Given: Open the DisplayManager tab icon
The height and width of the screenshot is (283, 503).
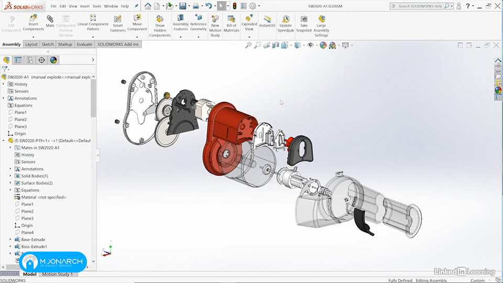Looking at the screenshot, I should pyautogui.click(x=53, y=60).
